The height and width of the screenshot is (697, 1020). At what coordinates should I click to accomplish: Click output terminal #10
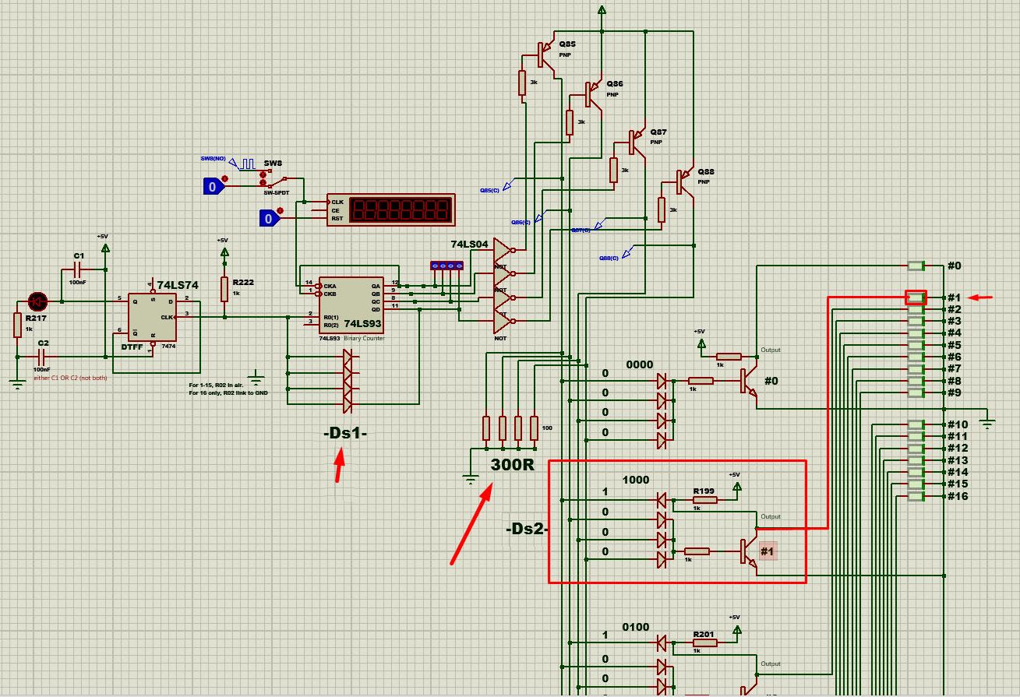[916, 424]
